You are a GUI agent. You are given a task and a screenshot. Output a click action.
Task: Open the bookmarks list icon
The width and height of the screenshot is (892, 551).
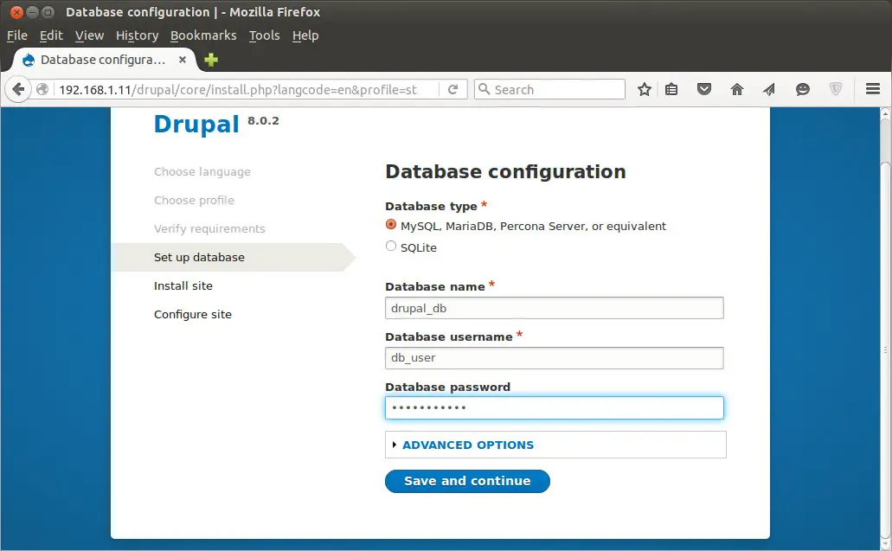click(671, 89)
